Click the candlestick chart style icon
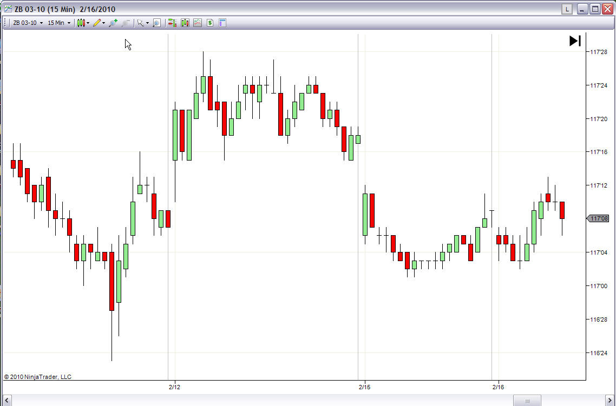 click(x=81, y=23)
